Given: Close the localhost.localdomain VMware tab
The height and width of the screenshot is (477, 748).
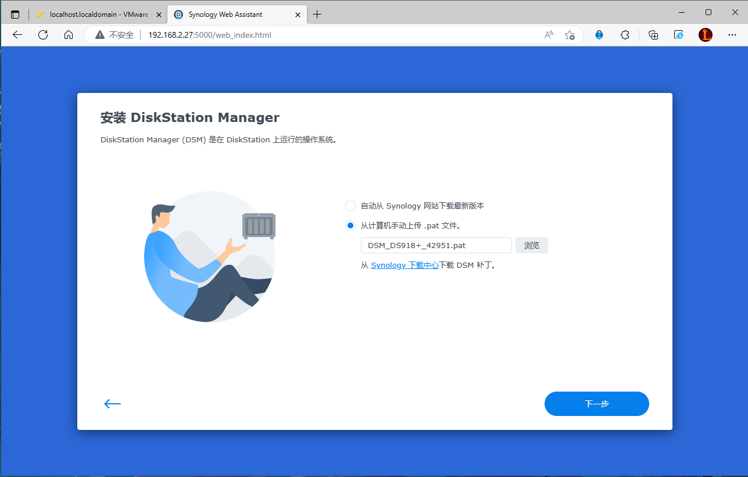Looking at the screenshot, I should tap(159, 15).
